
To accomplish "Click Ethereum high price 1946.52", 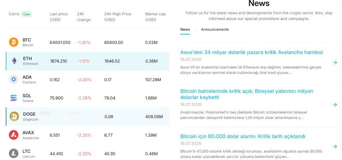I will point(112,61).
